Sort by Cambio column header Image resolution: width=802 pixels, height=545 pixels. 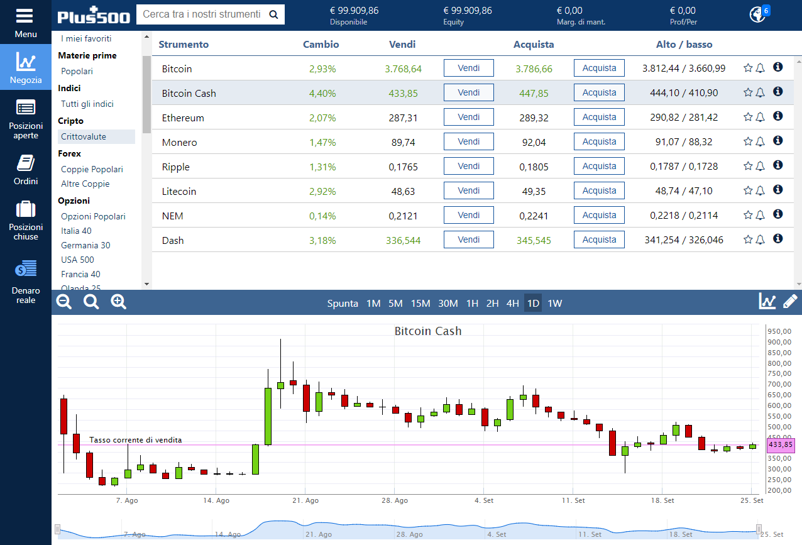click(321, 44)
